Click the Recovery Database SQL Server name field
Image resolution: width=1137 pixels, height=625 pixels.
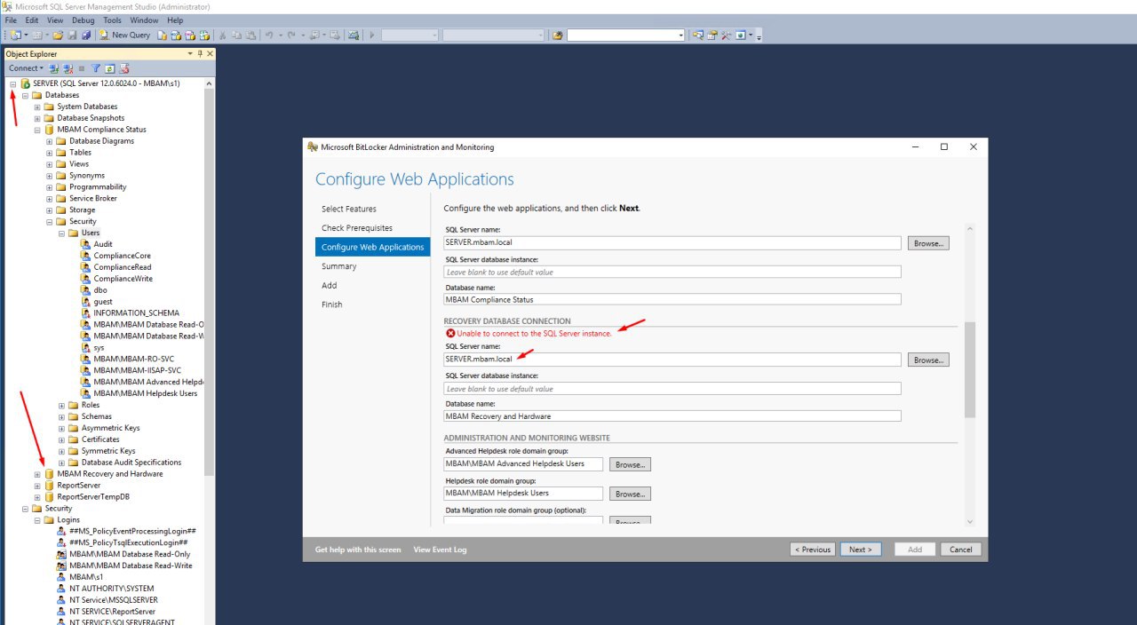tap(672, 360)
